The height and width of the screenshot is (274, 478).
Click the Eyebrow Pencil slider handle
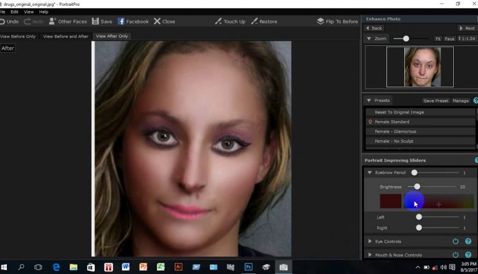point(414,173)
